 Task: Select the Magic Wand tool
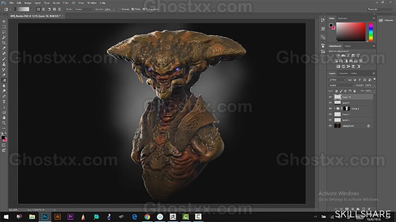point(4,38)
